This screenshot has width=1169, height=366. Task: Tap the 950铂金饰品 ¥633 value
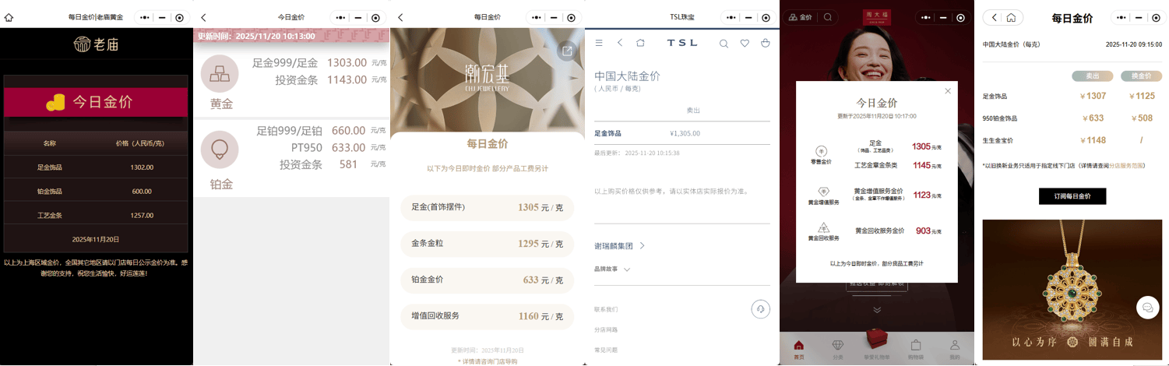pos(1093,118)
